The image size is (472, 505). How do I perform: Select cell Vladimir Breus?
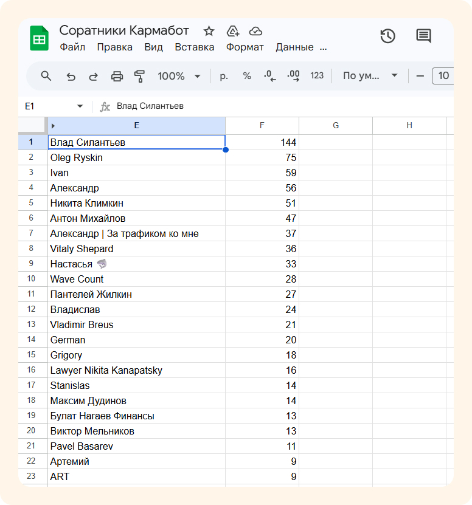pyautogui.click(x=136, y=325)
